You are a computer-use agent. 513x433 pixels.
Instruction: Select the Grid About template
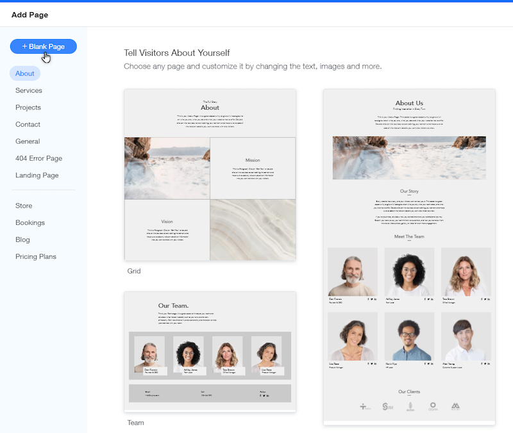click(x=210, y=176)
